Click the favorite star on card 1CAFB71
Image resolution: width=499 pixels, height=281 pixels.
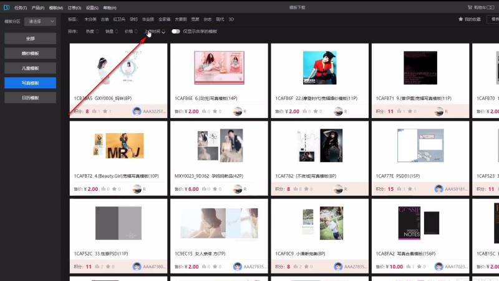410,111
